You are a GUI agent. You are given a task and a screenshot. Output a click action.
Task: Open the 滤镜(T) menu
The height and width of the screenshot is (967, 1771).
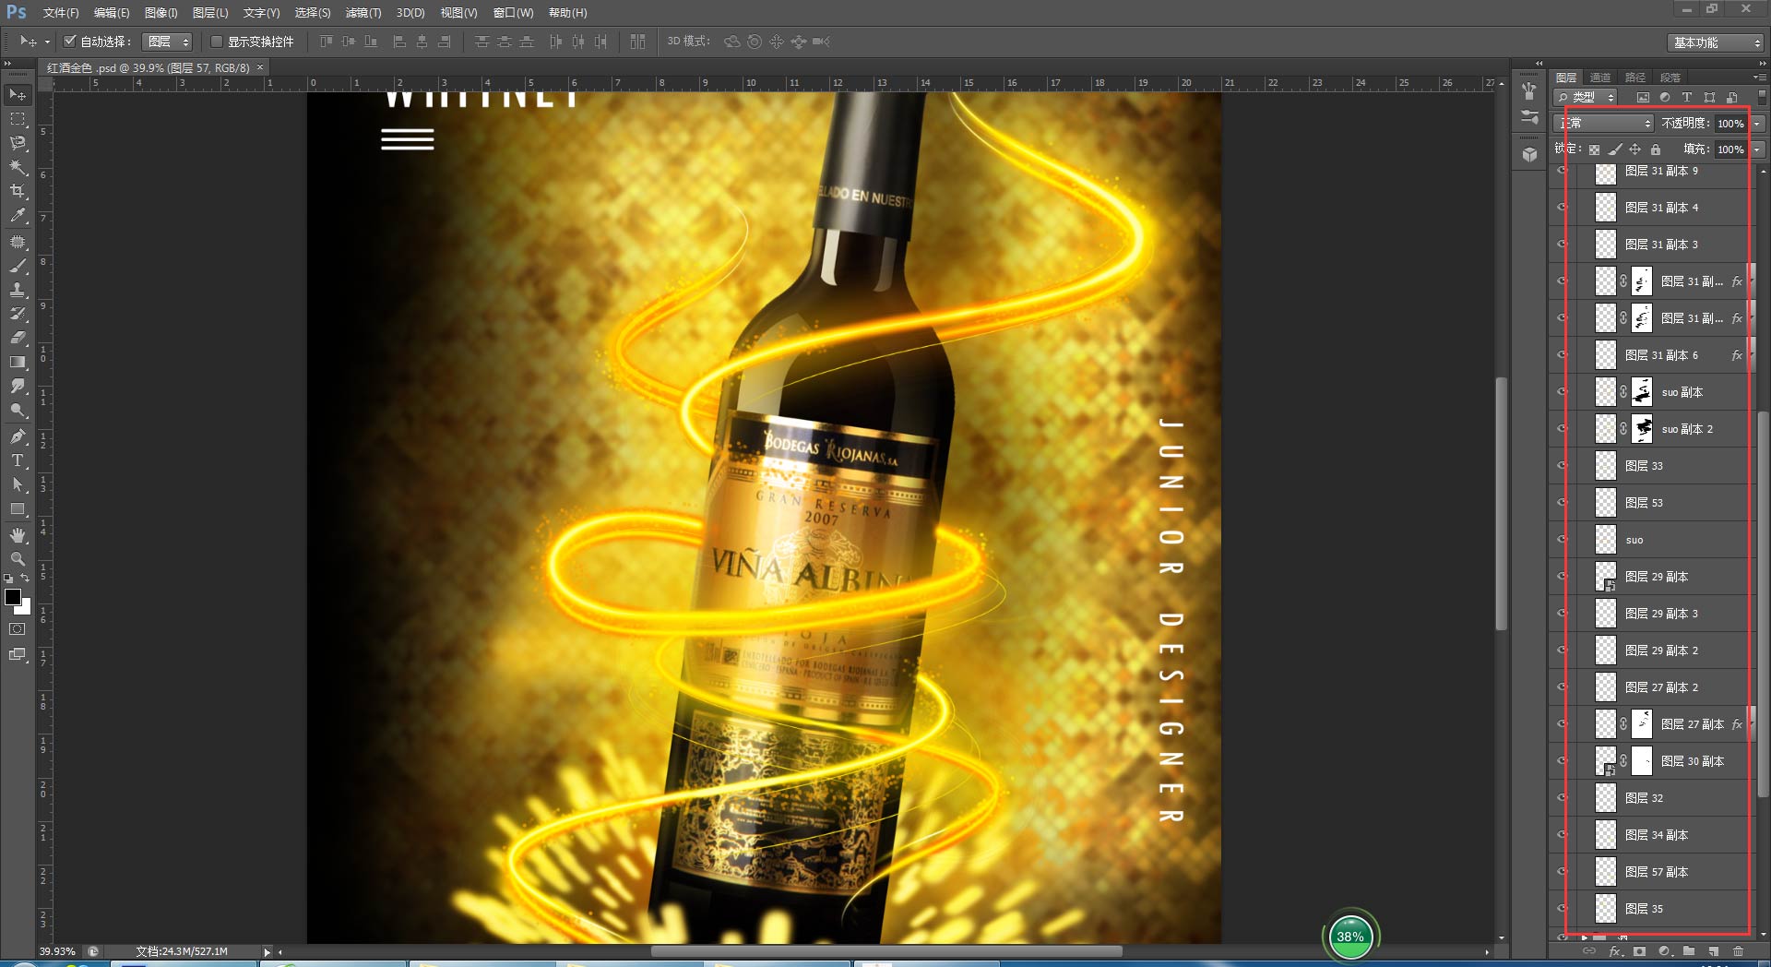click(x=363, y=13)
